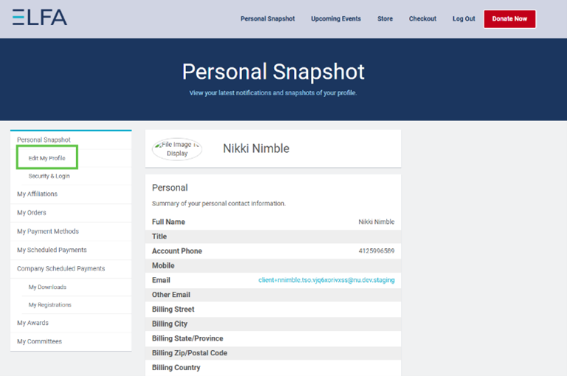Viewport: 567px width, 376px height.
Task: Open My Payment Methods
Action: 48,231
